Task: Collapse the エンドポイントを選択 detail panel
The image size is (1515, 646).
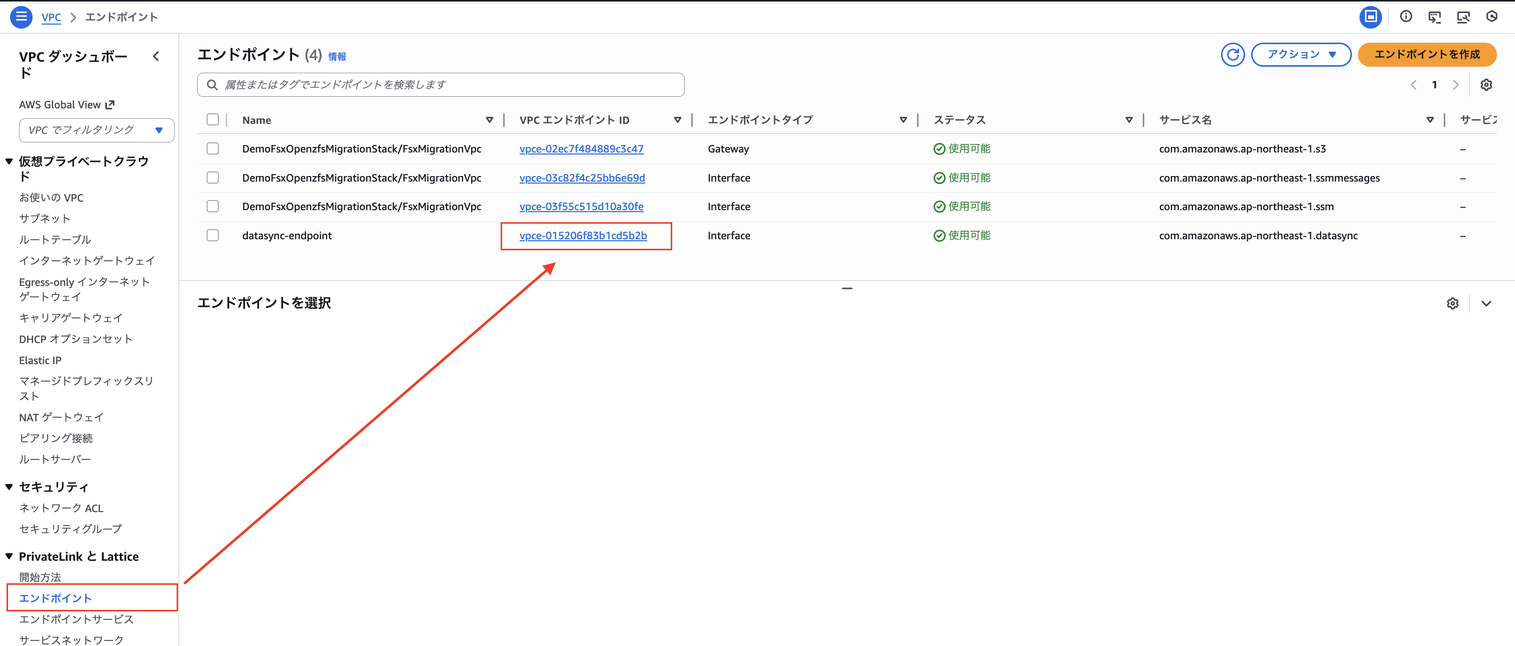Action: pos(1487,303)
